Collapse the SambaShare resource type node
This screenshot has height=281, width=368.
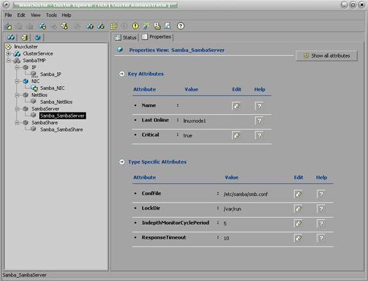click(17, 123)
